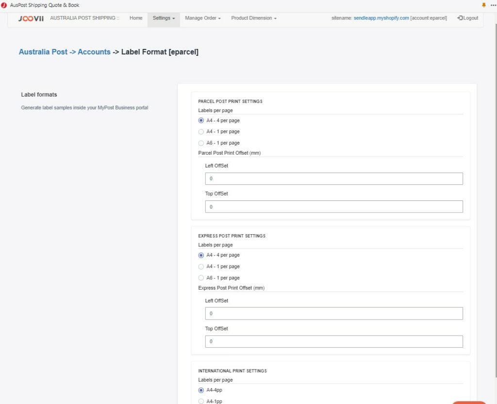Click Parcel Post Left OffSet field
The image size is (497, 404).
tap(334, 178)
